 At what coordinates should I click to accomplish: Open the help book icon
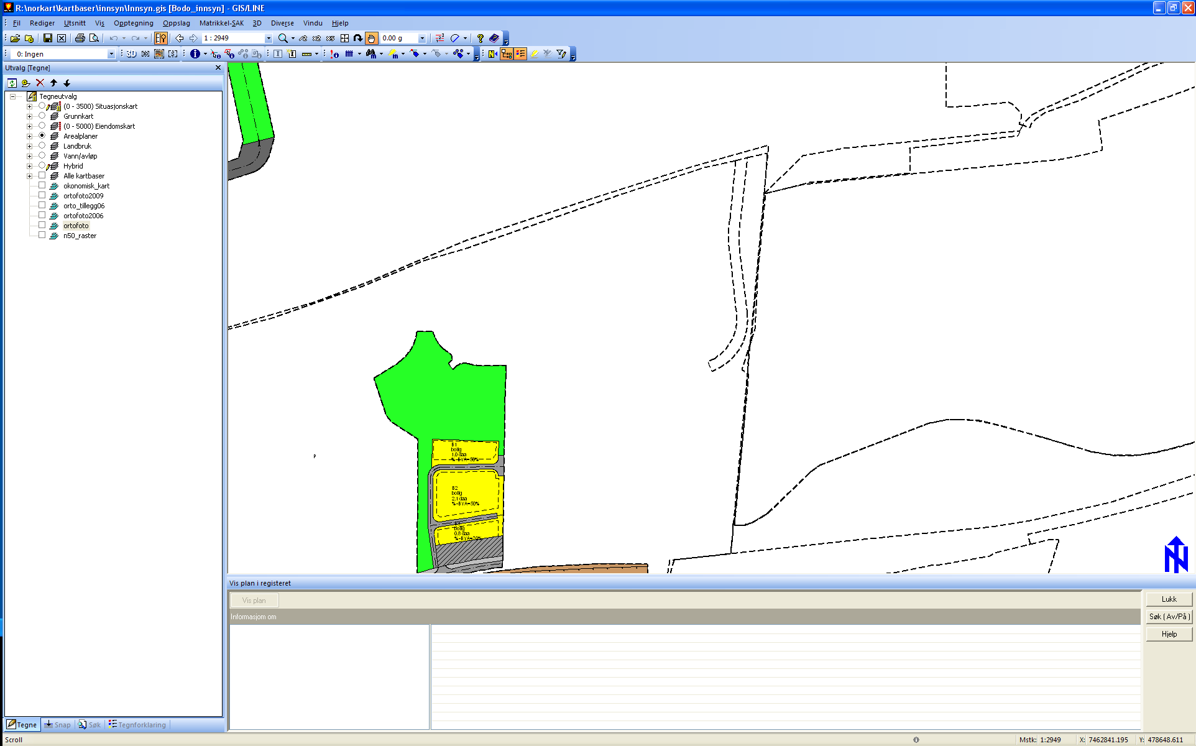tap(494, 38)
